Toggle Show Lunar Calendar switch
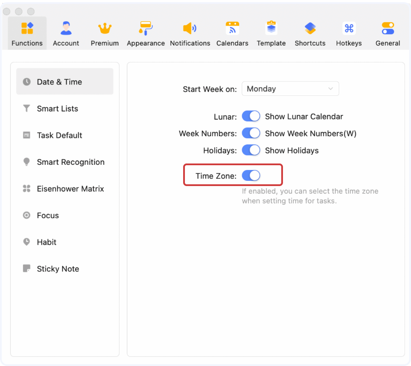 [x=251, y=116]
